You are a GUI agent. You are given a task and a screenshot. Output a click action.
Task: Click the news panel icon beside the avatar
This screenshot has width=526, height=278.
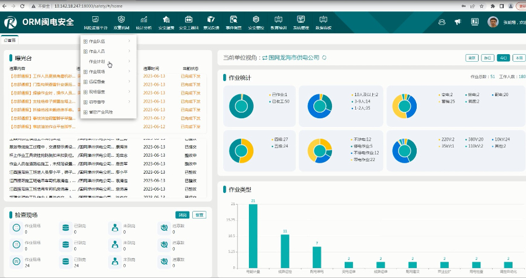point(474,22)
